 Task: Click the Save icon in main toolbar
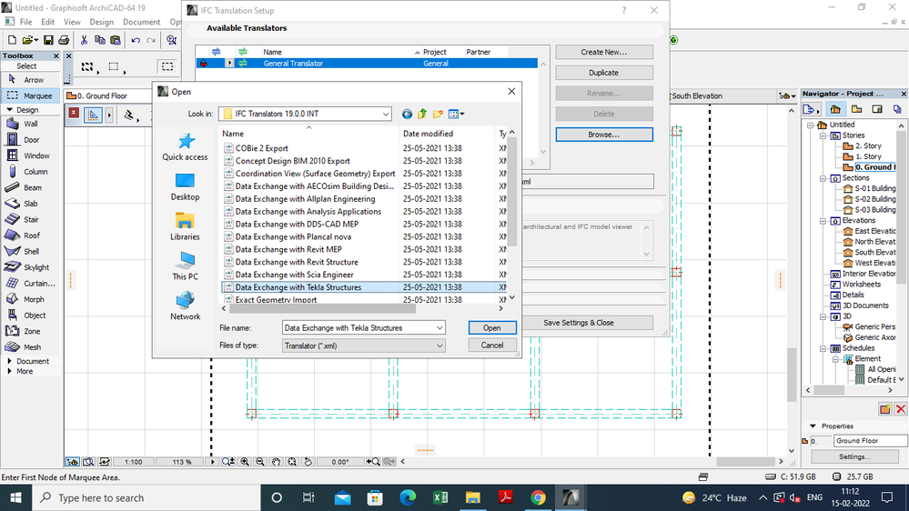pyautogui.click(x=49, y=40)
